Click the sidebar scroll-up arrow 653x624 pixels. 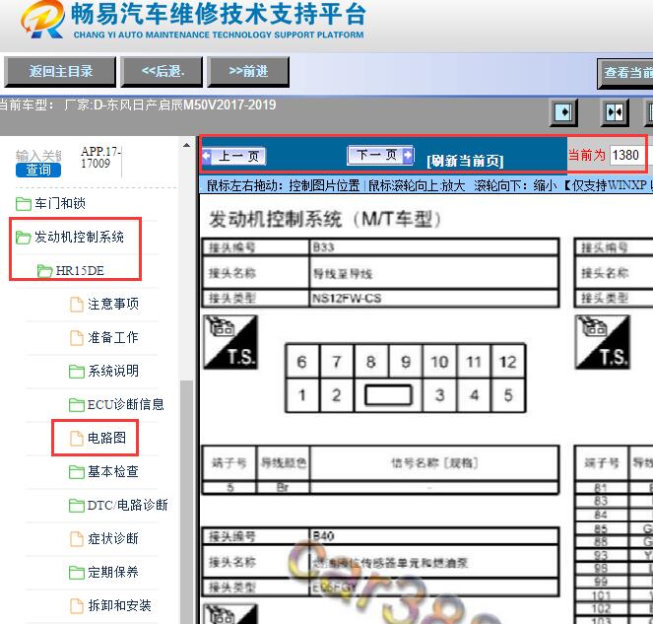point(186,146)
